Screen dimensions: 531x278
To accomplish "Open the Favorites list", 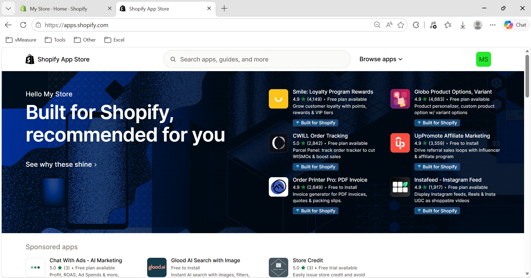I will pos(448,25).
